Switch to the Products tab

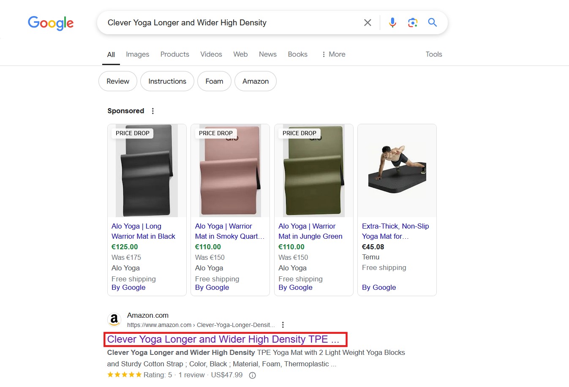point(174,54)
